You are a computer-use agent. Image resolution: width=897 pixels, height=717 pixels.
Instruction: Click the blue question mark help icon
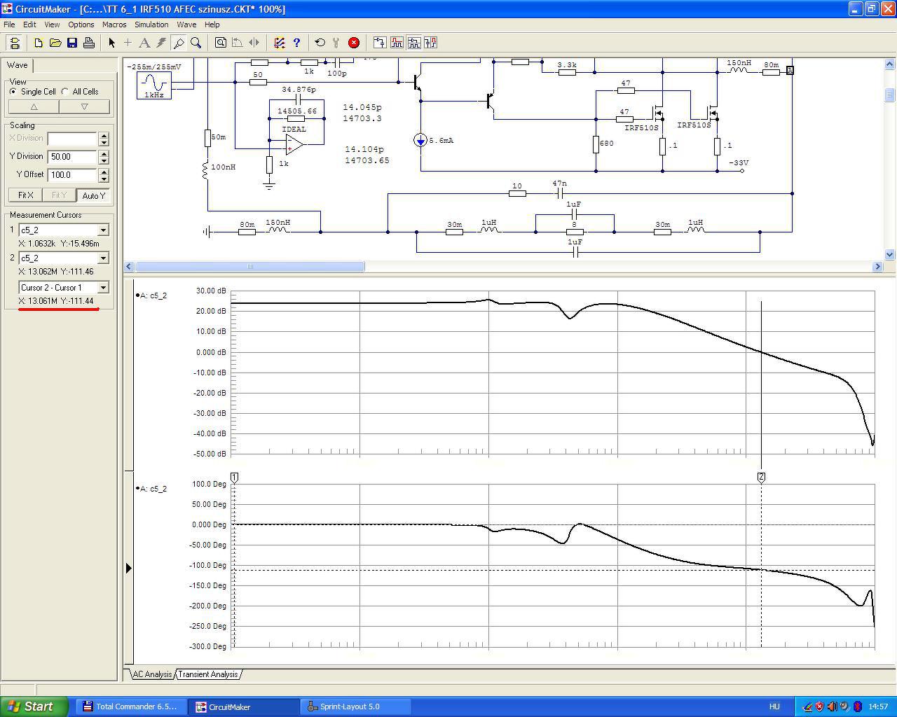(x=296, y=43)
